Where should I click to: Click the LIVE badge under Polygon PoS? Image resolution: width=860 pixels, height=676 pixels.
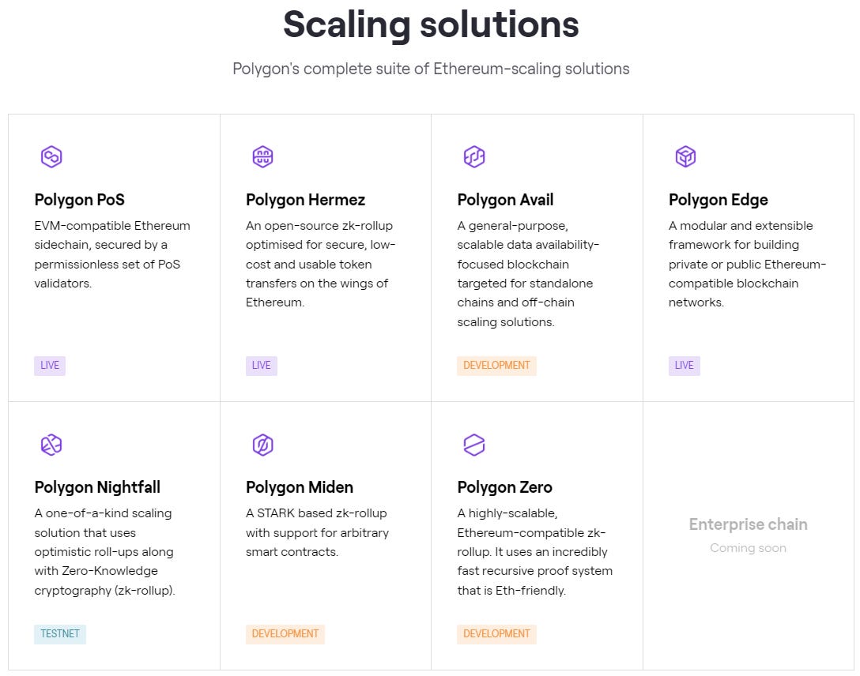[x=50, y=366]
